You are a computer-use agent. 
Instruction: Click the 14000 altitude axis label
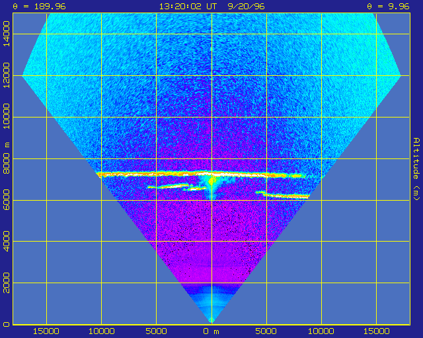pos(6,34)
